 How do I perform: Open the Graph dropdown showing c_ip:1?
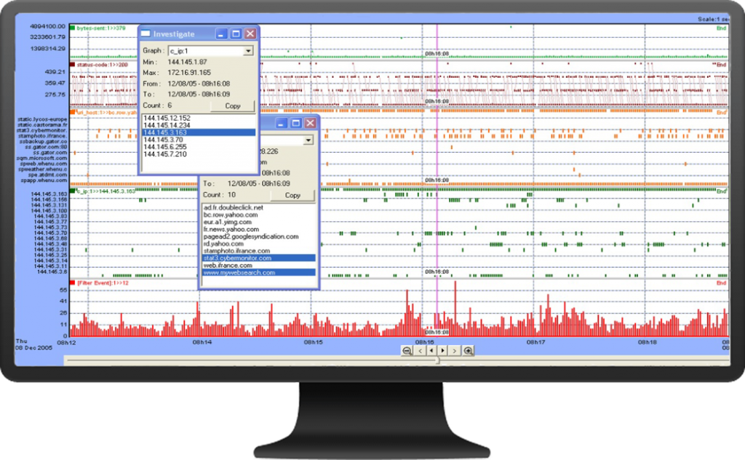(248, 51)
